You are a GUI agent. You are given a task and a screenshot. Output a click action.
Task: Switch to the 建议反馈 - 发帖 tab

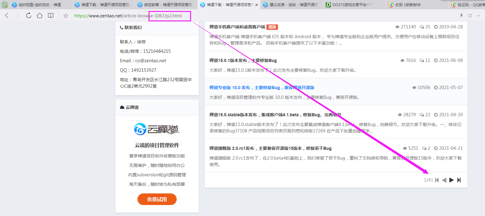click(291, 5)
